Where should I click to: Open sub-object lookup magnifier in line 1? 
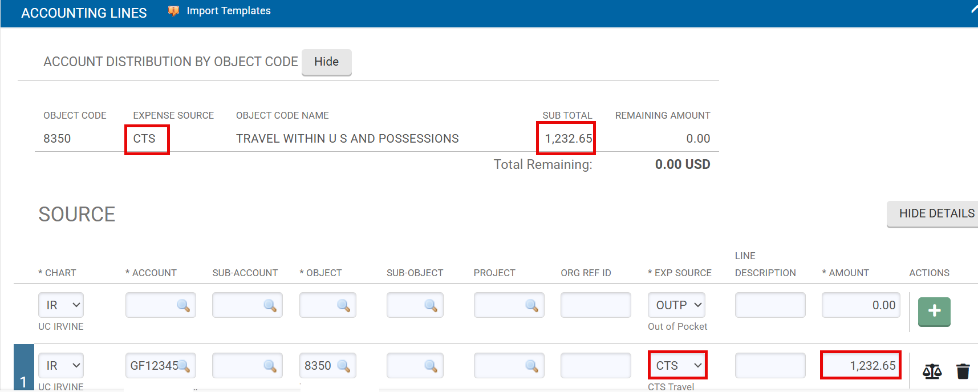[x=431, y=366]
